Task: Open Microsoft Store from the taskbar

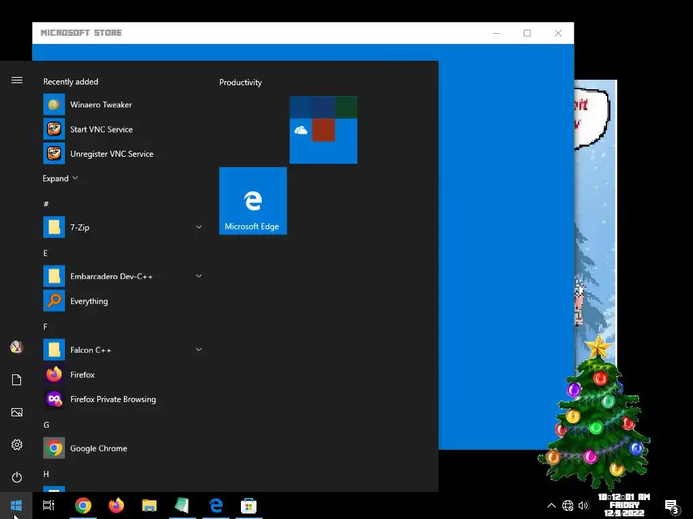Action: pyautogui.click(x=249, y=505)
